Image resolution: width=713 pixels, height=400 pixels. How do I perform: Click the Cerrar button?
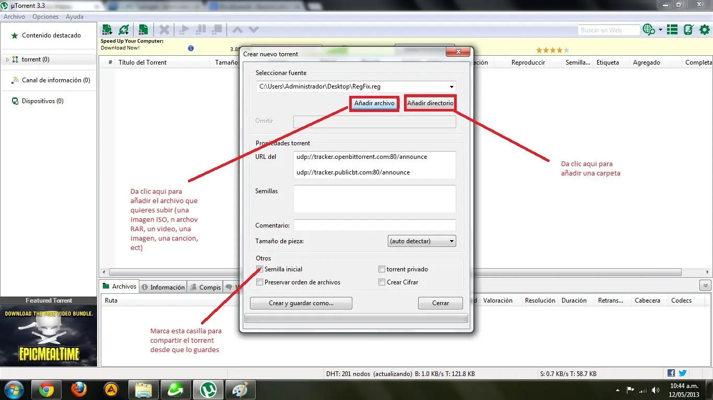tap(441, 303)
